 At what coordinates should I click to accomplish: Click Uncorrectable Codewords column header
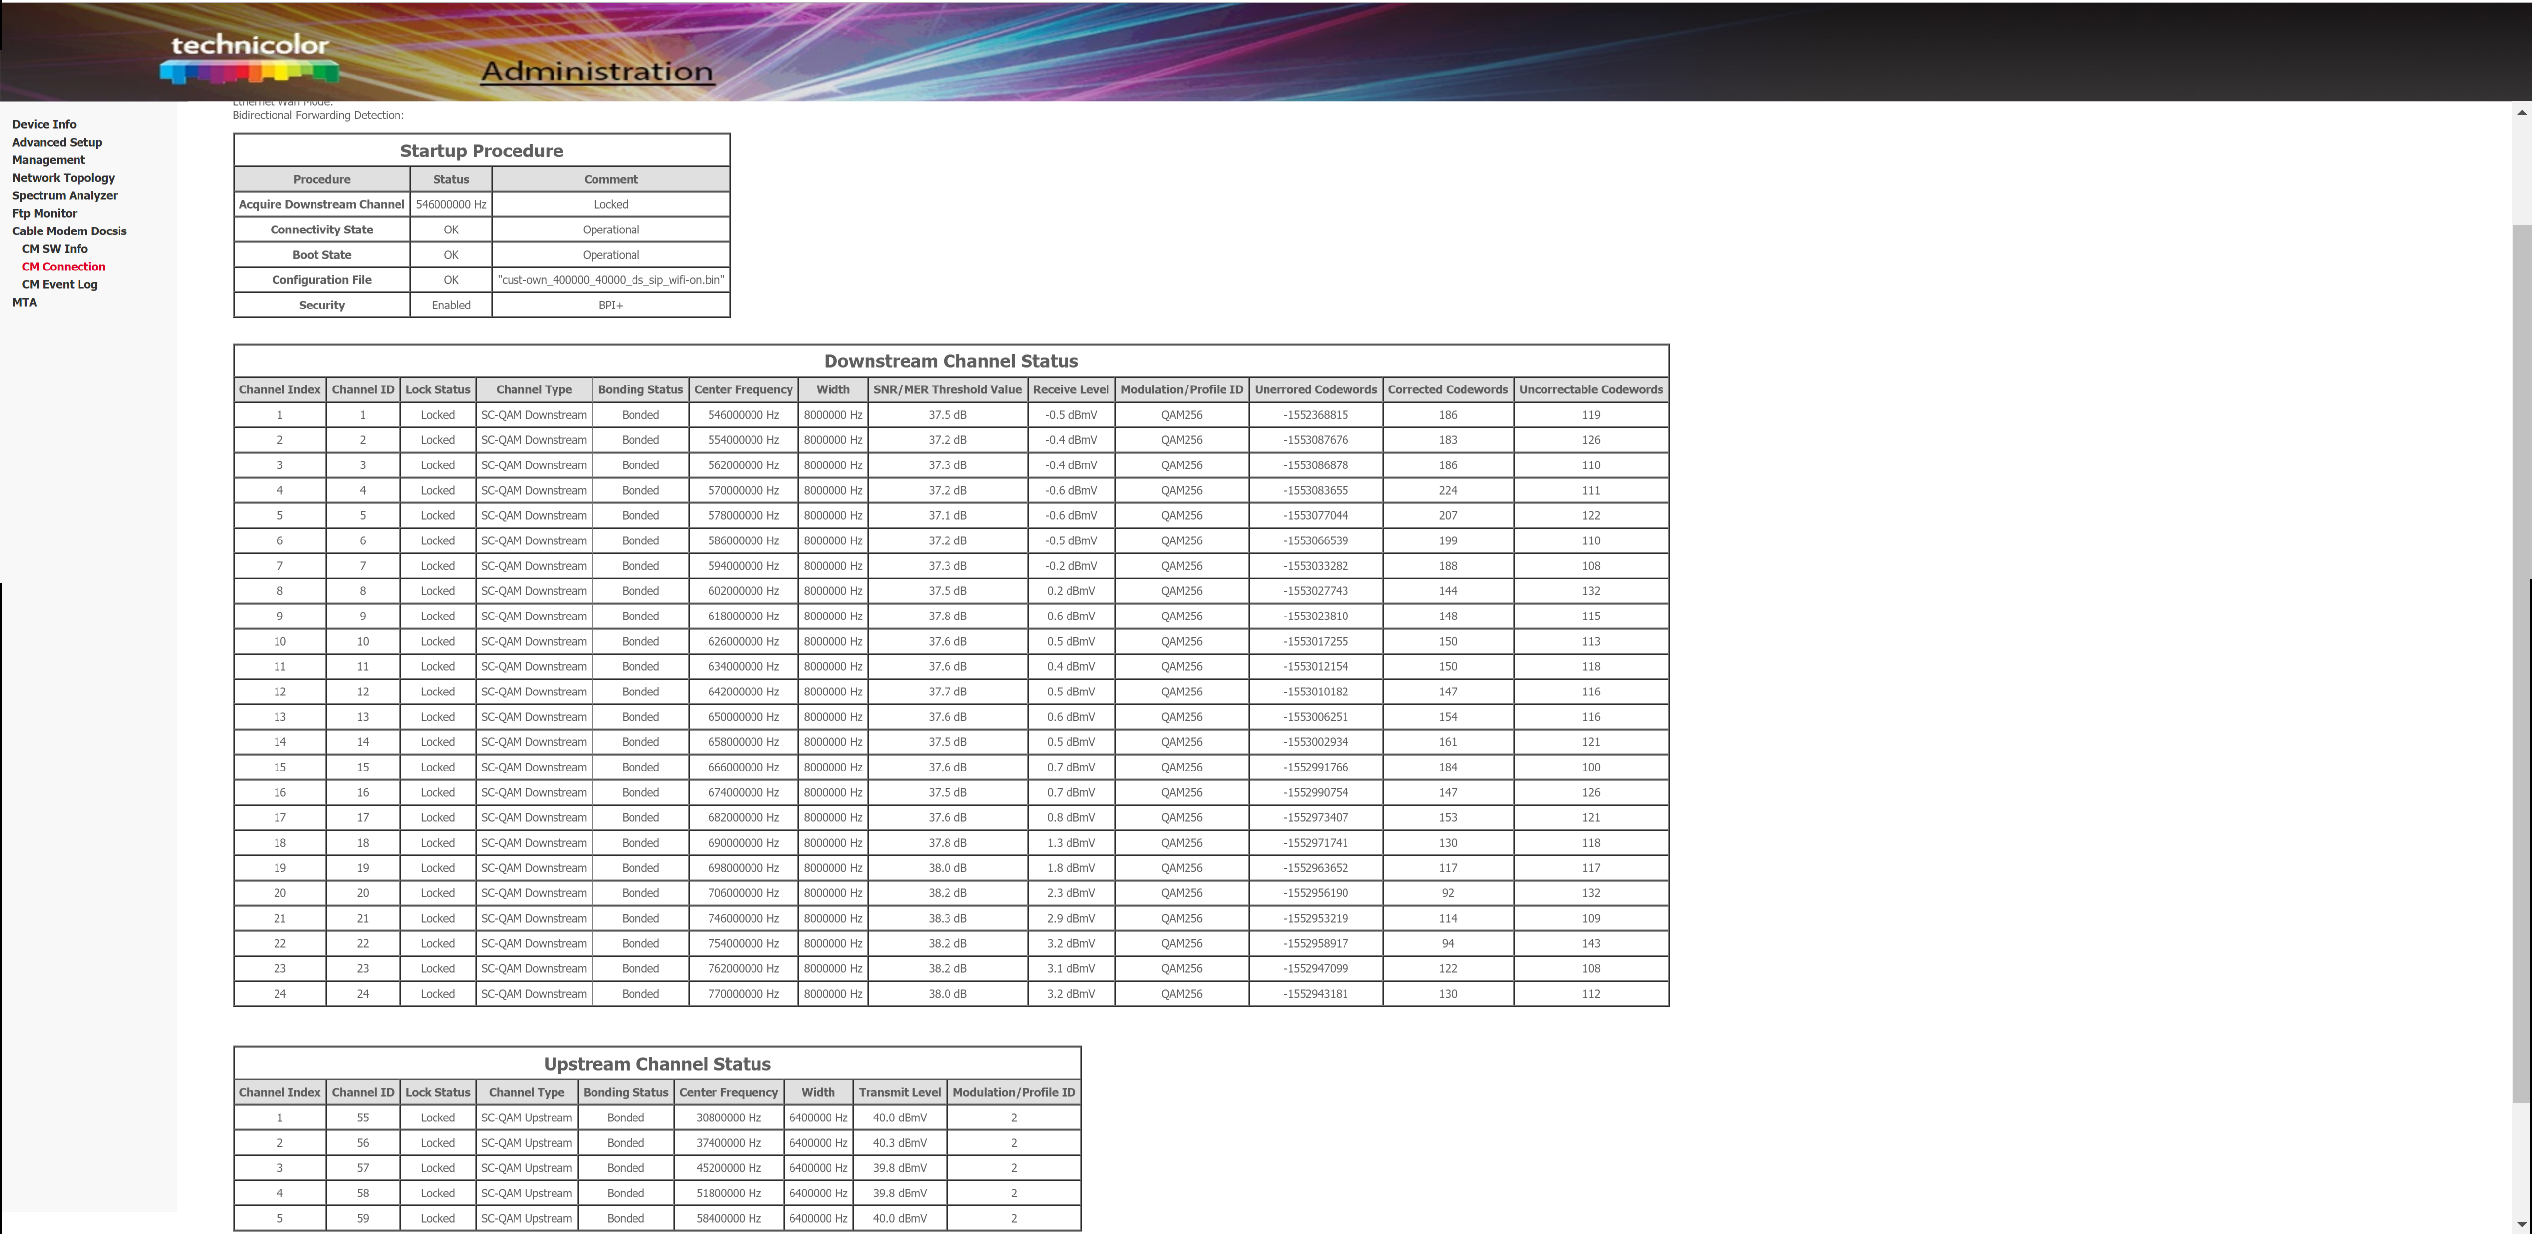[1590, 389]
